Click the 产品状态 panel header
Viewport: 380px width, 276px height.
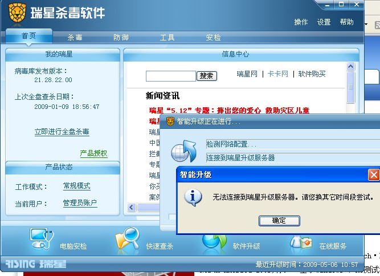[x=63, y=167]
